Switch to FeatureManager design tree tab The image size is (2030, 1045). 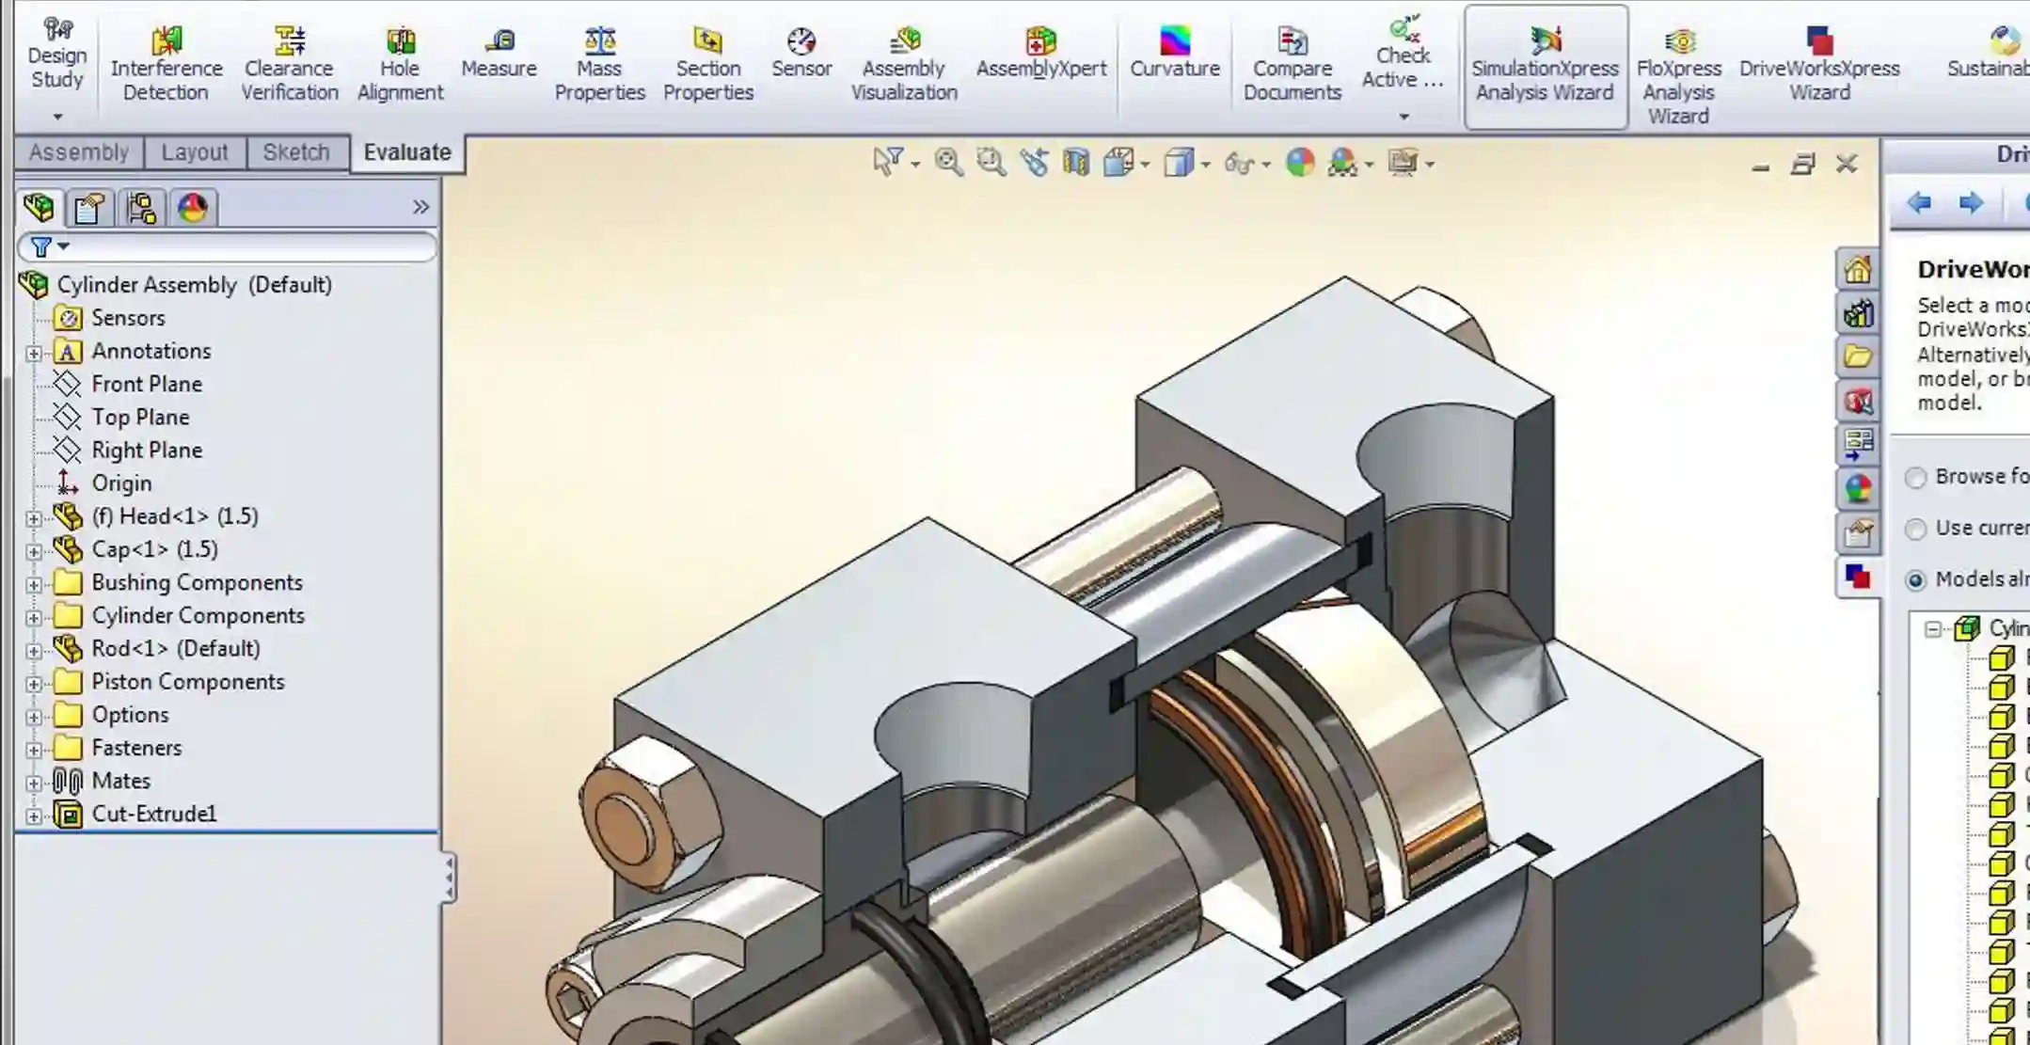(x=40, y=208)
